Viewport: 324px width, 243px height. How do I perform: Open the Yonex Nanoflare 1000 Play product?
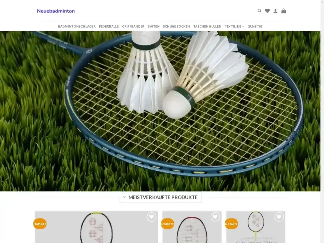pos(256,241)
